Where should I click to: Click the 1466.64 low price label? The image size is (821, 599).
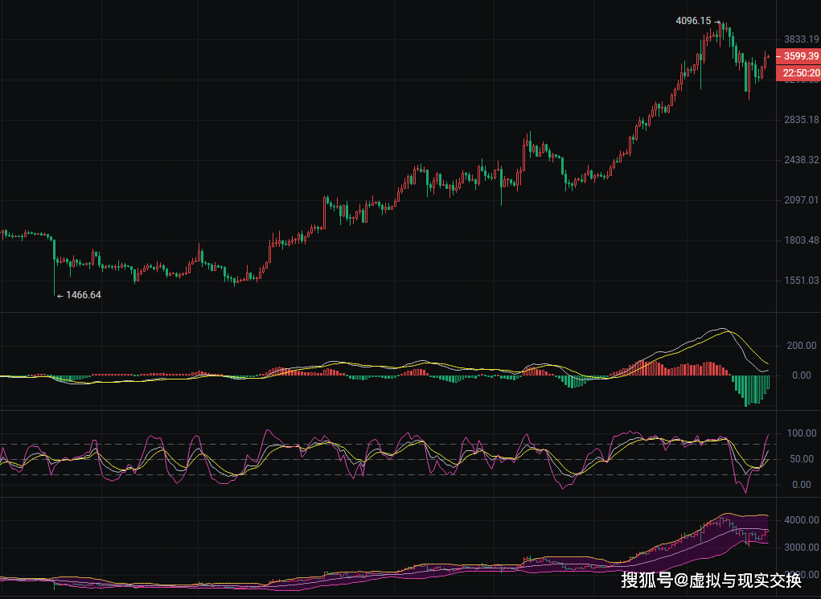click(x=83, y=295)
